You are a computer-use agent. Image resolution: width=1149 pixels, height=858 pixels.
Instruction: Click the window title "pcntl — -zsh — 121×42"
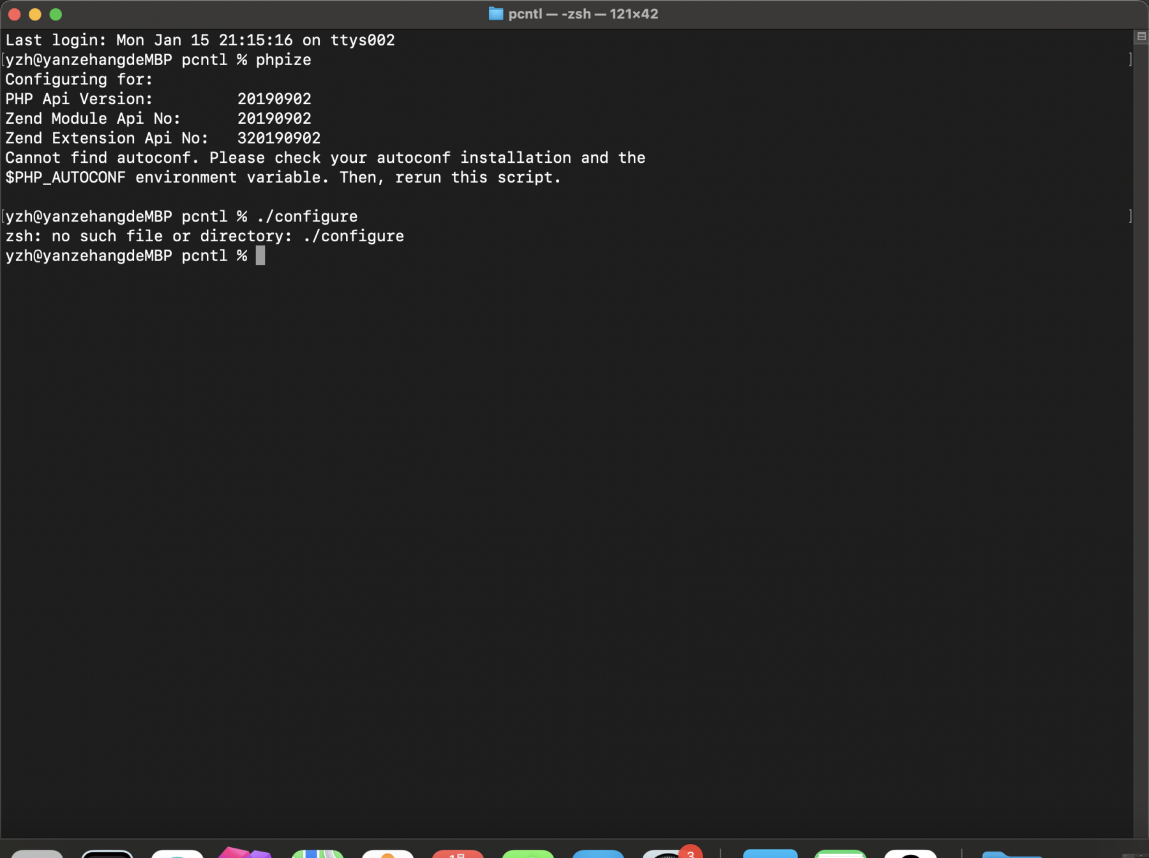583,13
